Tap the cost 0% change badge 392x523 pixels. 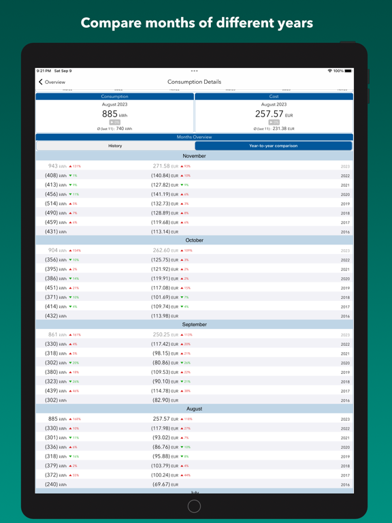(274, 123)
